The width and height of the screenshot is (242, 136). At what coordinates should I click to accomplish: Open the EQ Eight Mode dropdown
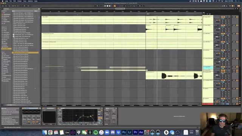pyautogui.click(x=100, y=113)
